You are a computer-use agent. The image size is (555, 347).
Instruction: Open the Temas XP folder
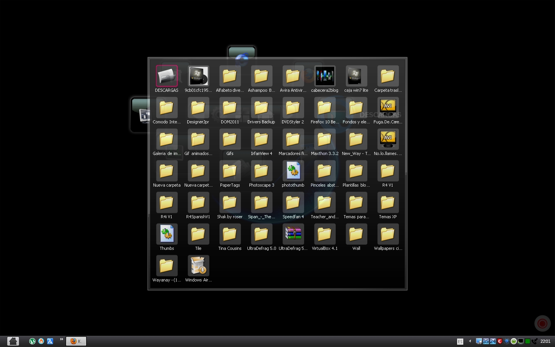click(388, 202)
